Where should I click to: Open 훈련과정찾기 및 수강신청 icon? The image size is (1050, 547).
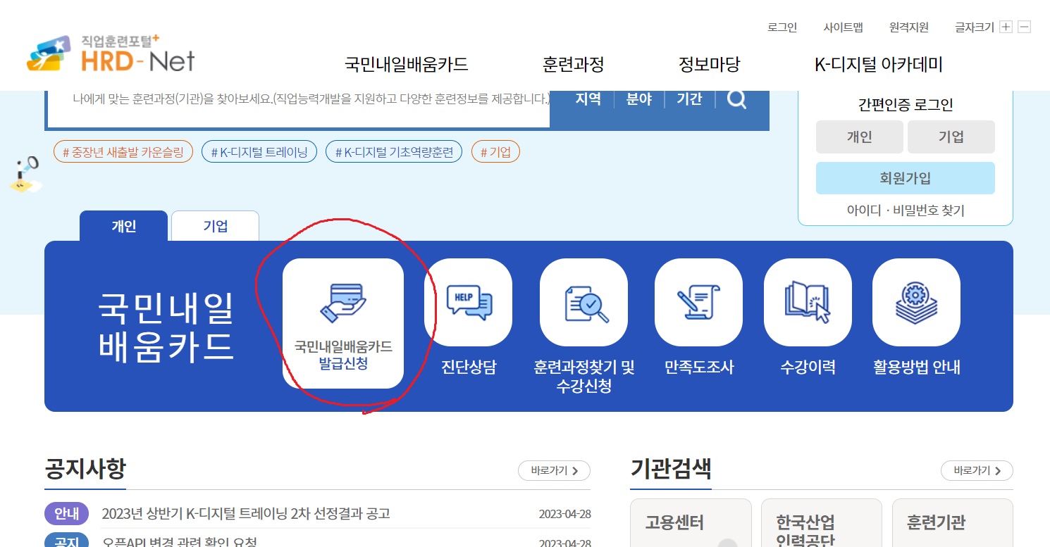tap(583, 302)
